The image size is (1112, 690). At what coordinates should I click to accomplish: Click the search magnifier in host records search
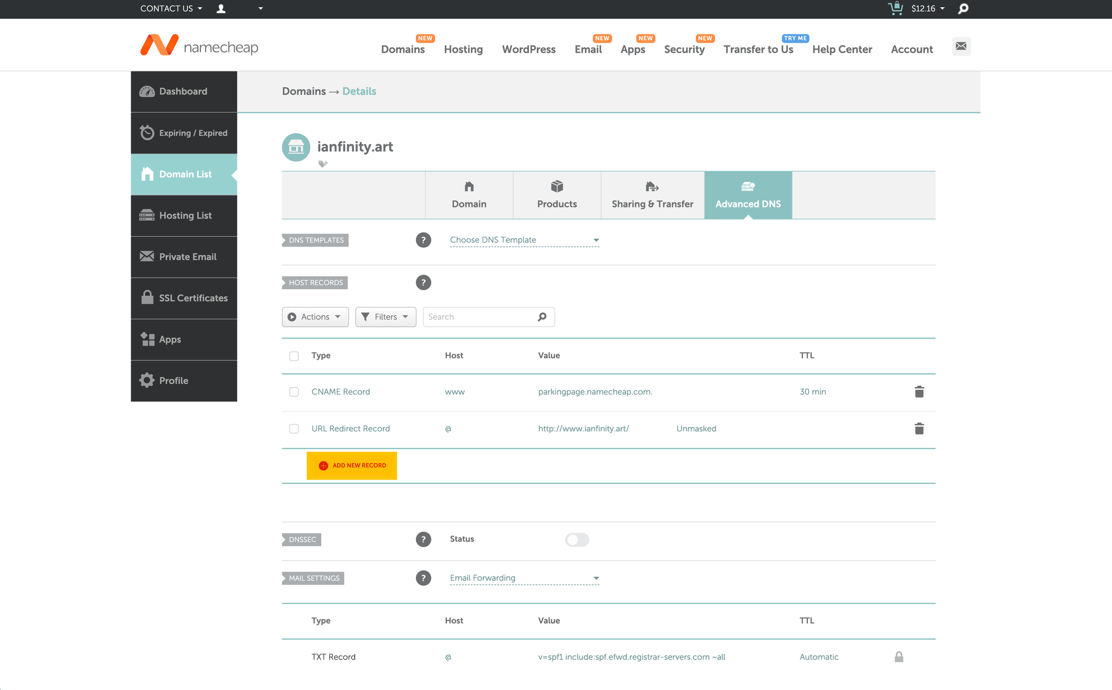coord(542,317)
